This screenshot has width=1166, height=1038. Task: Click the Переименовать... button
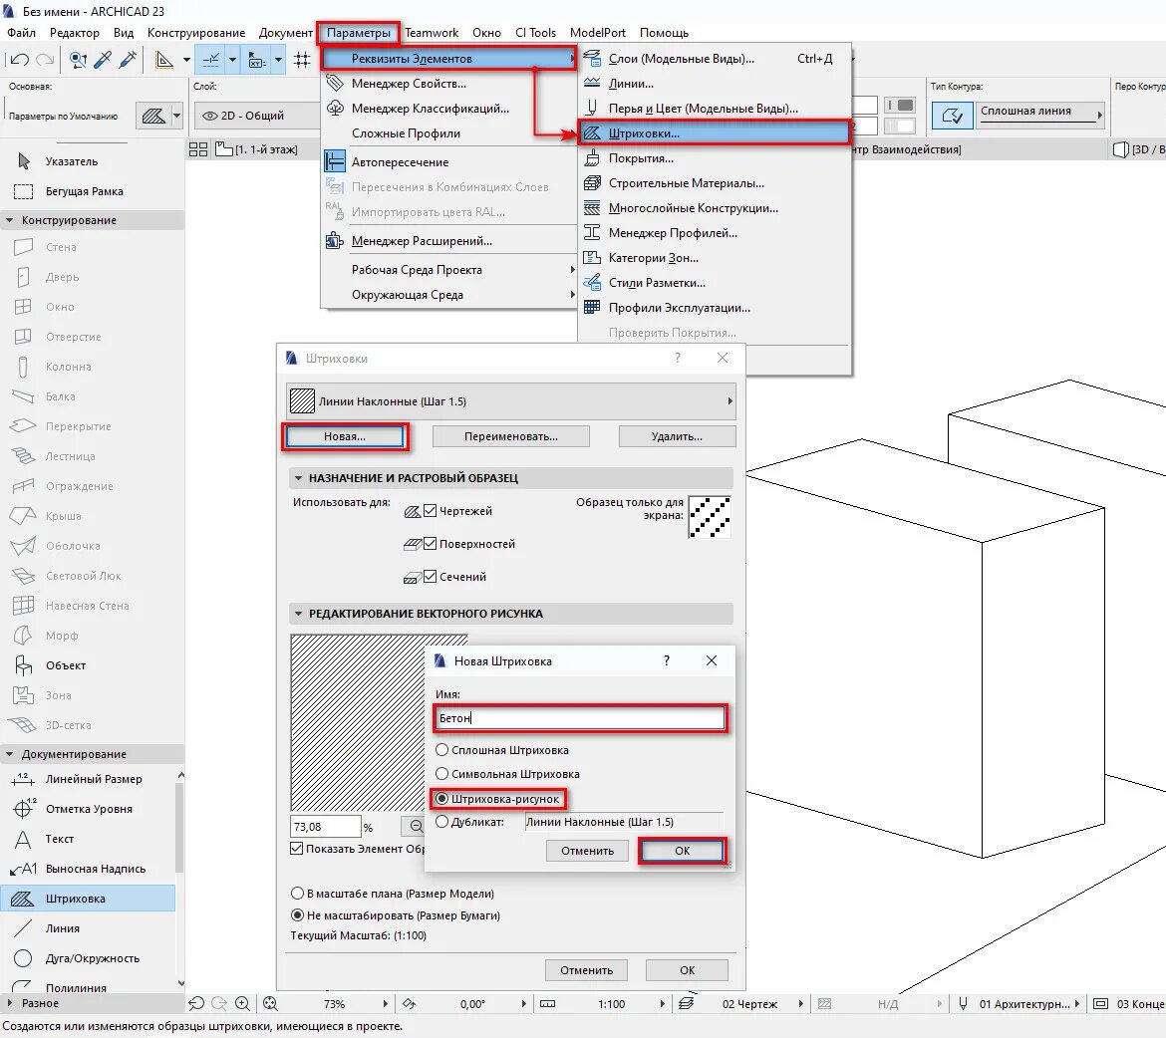pos(511,436)
